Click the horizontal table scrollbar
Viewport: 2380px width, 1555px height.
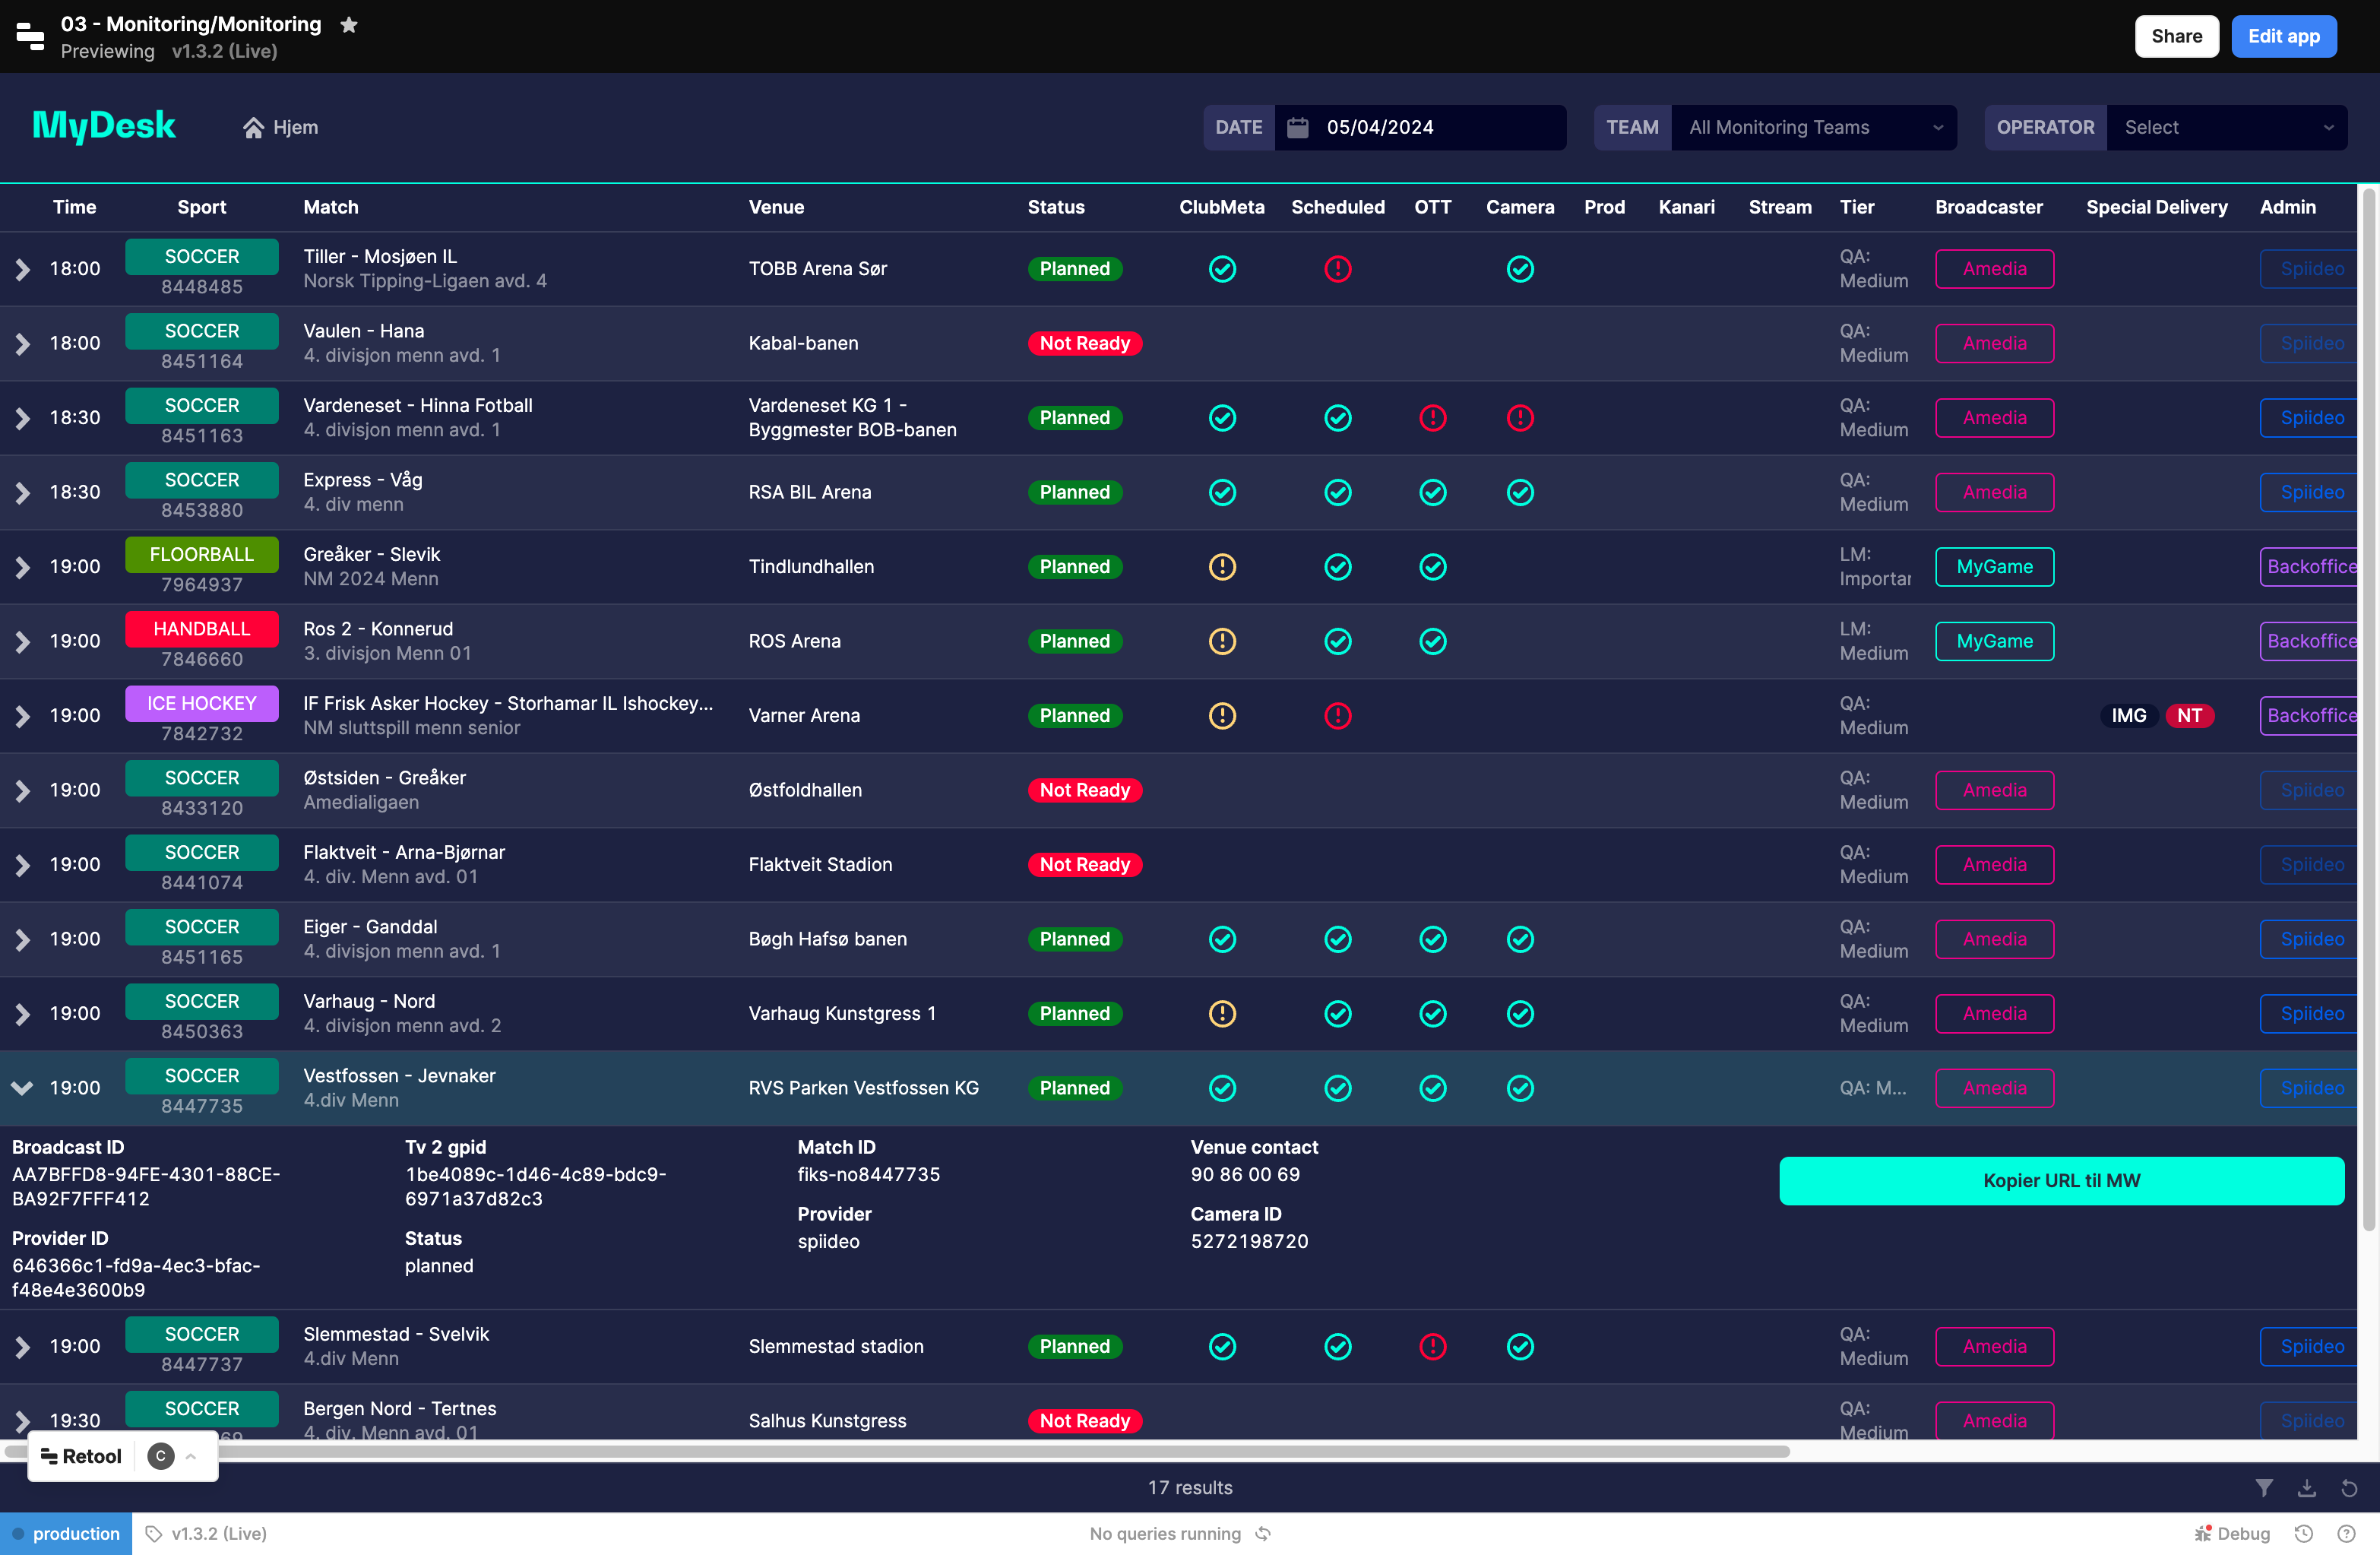pos(897,1451)
